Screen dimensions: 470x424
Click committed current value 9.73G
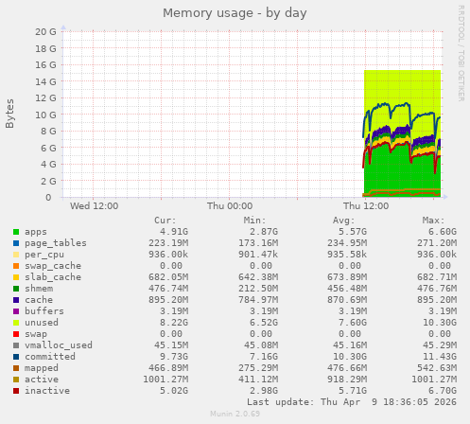click(x=174, y=357)
